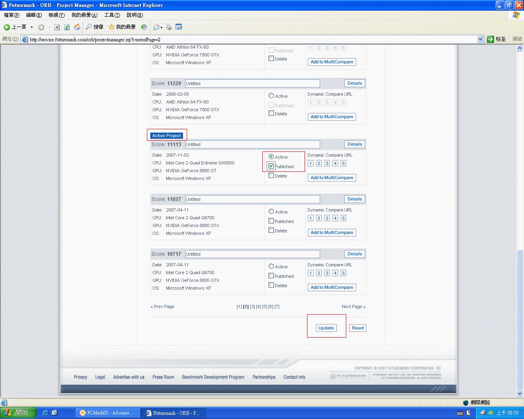Select Active radio for score 11027
The width and height of the screenshot is (524, 419).
271,212
